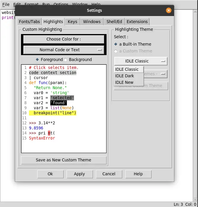
Task: Click the "Return None." docstring sample
Action: click(x=50, y=88)
